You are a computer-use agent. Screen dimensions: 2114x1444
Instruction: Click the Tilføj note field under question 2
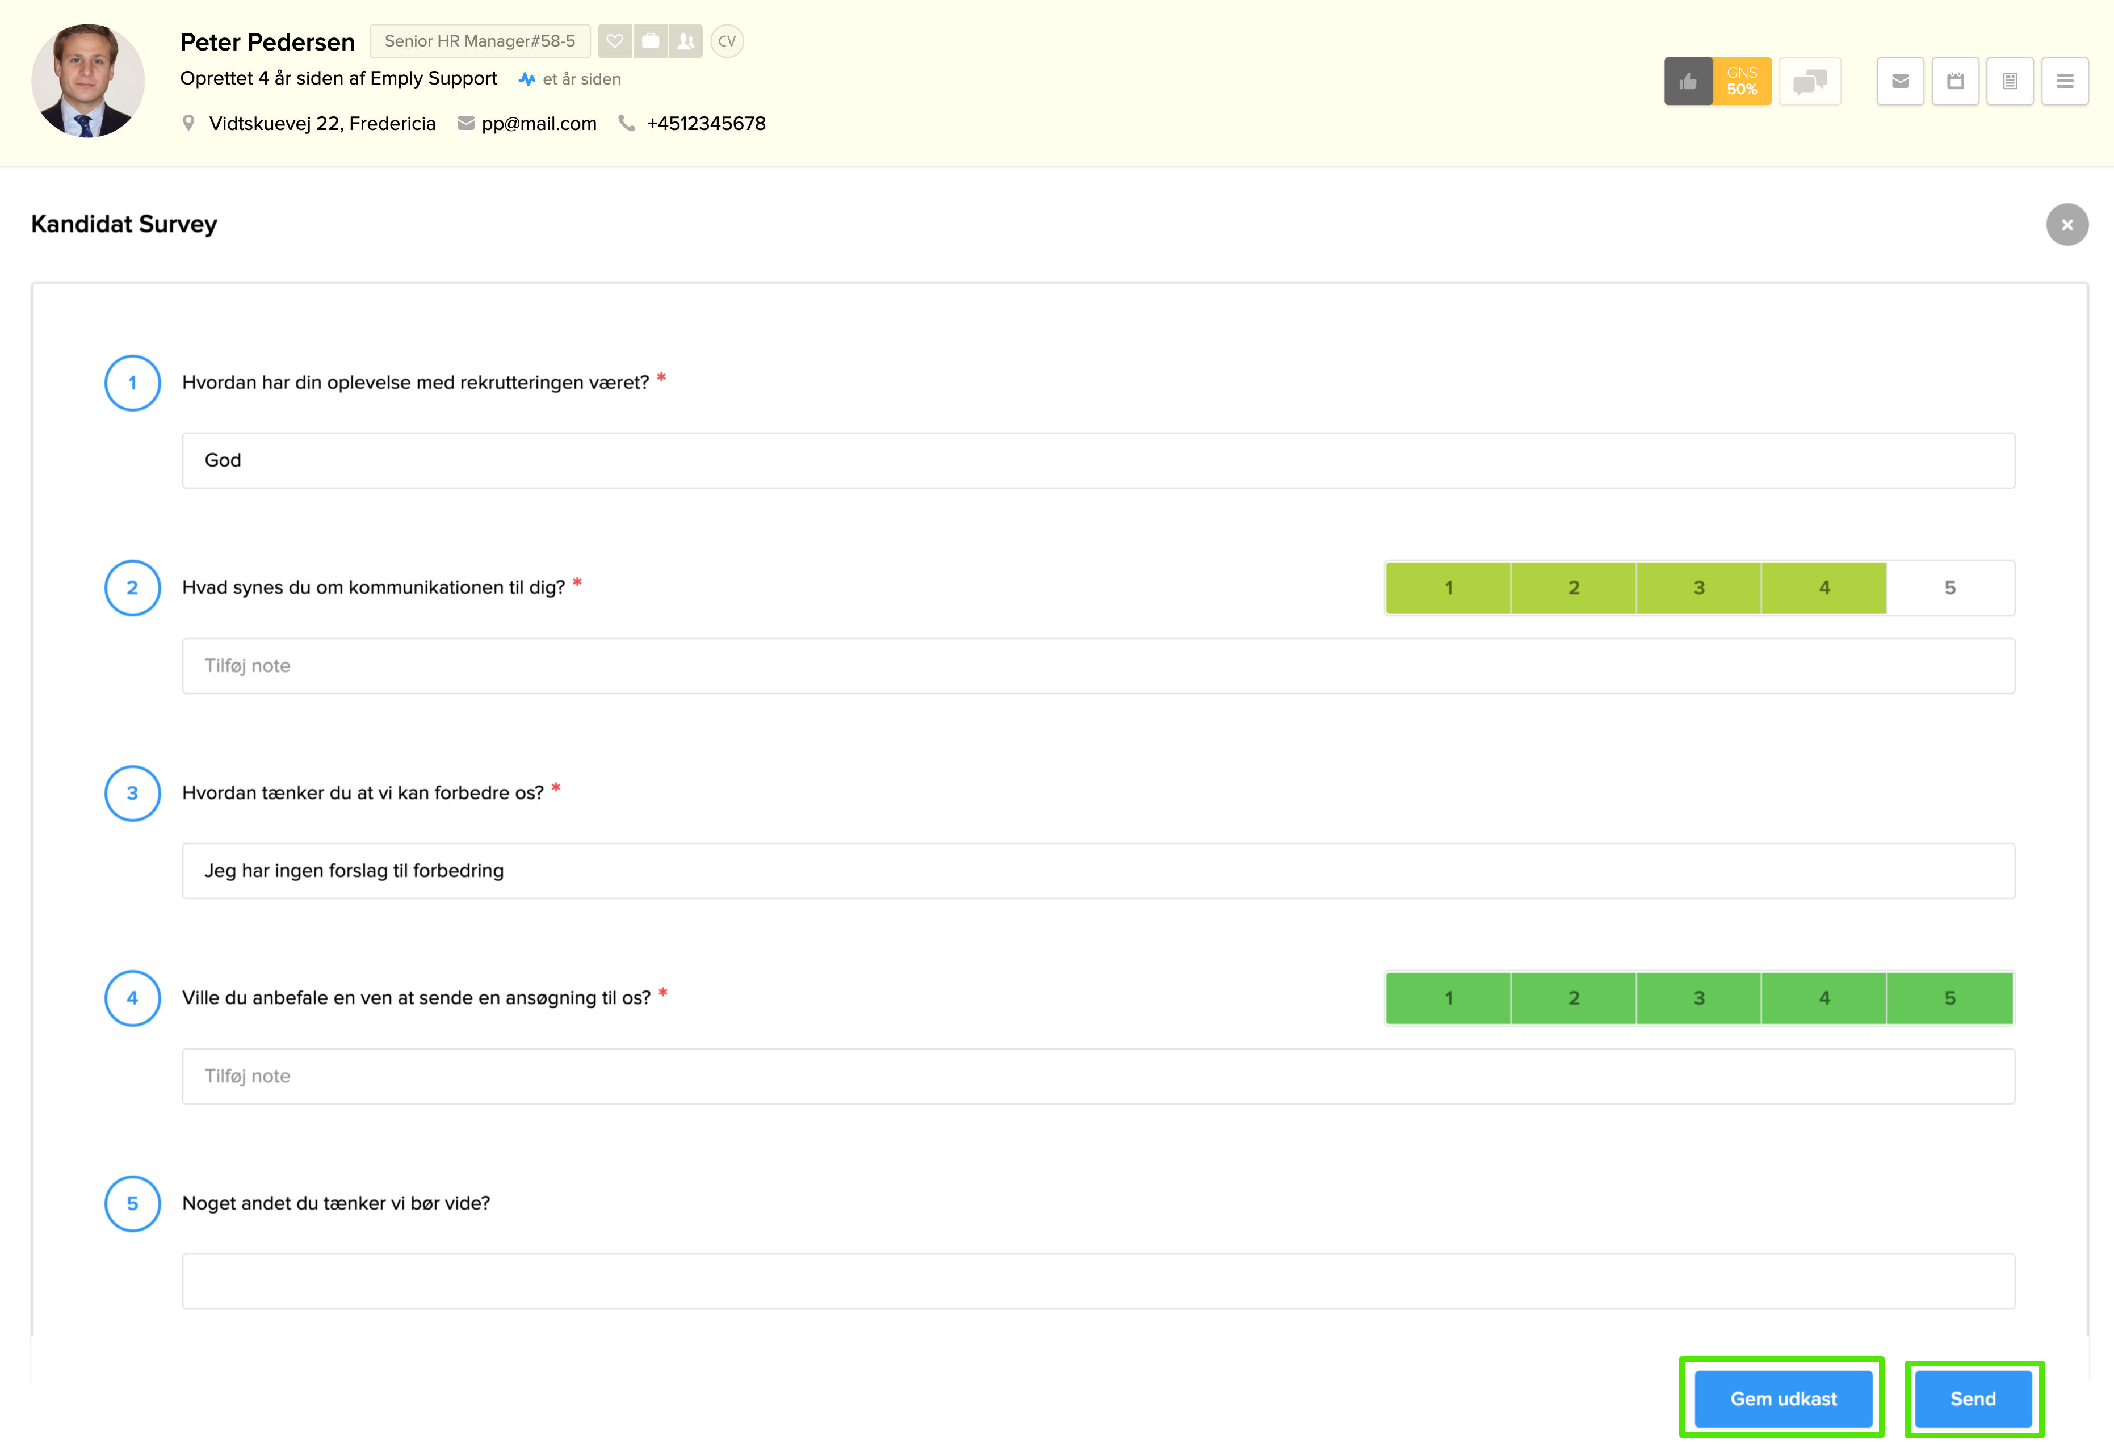click(1098, 666)
